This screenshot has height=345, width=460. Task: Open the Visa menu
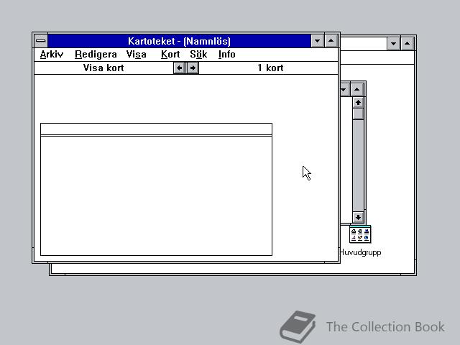(x=136, y=55)
